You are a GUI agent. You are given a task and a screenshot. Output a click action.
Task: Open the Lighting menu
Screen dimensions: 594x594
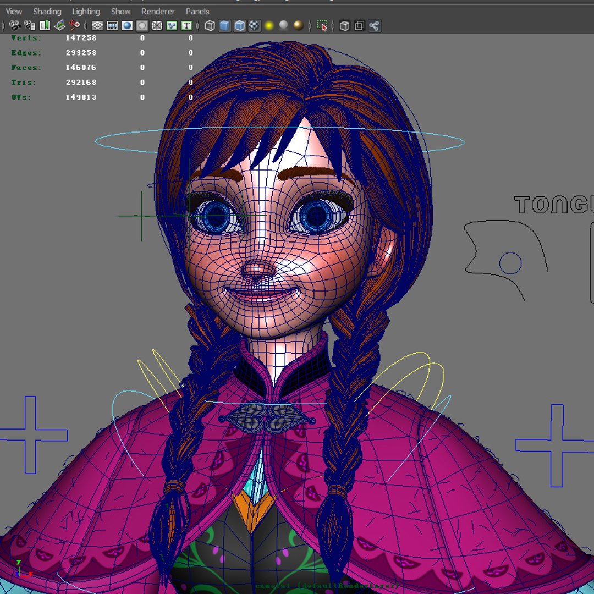click(x=86, y=12)
